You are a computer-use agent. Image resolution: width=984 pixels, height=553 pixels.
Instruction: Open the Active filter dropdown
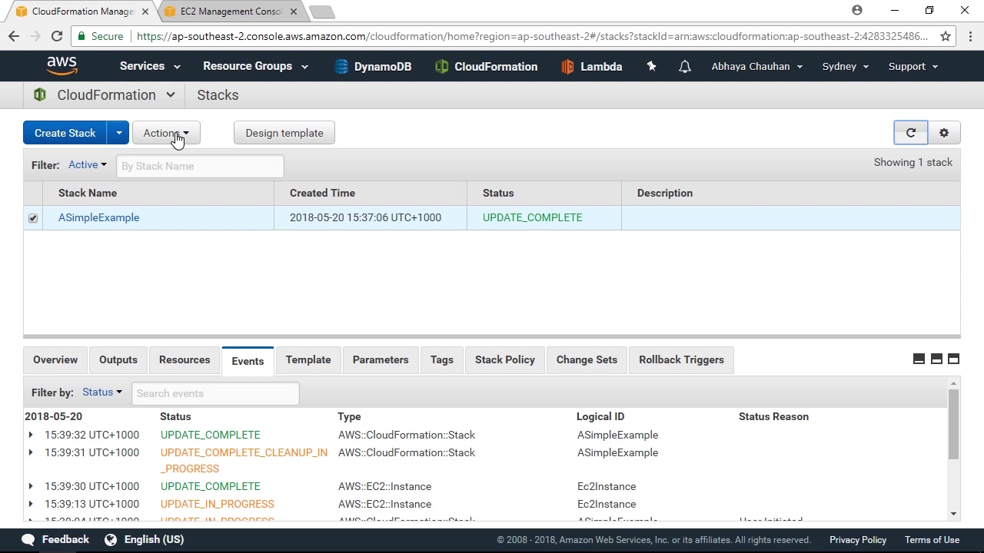pos(88,164)
